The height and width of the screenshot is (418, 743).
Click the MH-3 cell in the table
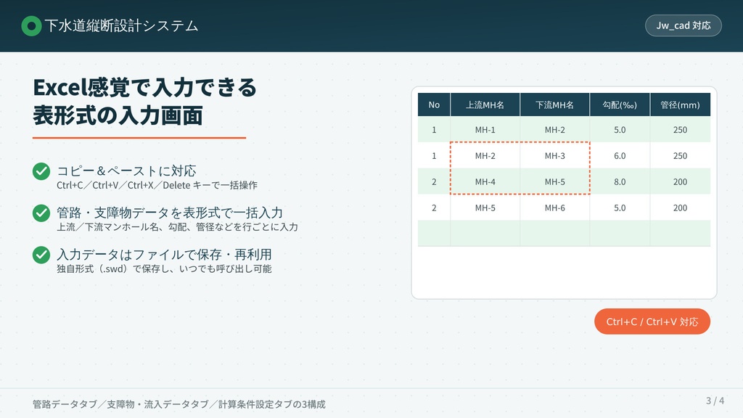(x=554, y=155)
